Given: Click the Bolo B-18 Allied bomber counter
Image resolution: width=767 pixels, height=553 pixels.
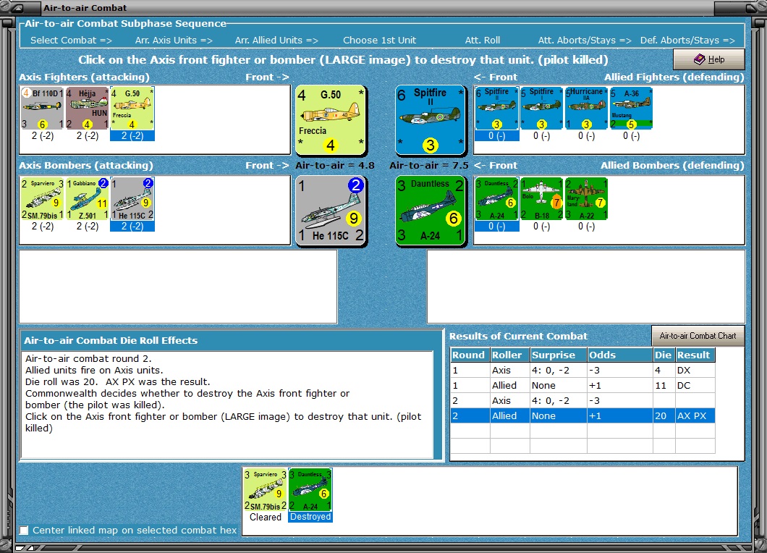Looking at the screenshot, I should pyautogui.click(x=541, y=198).
